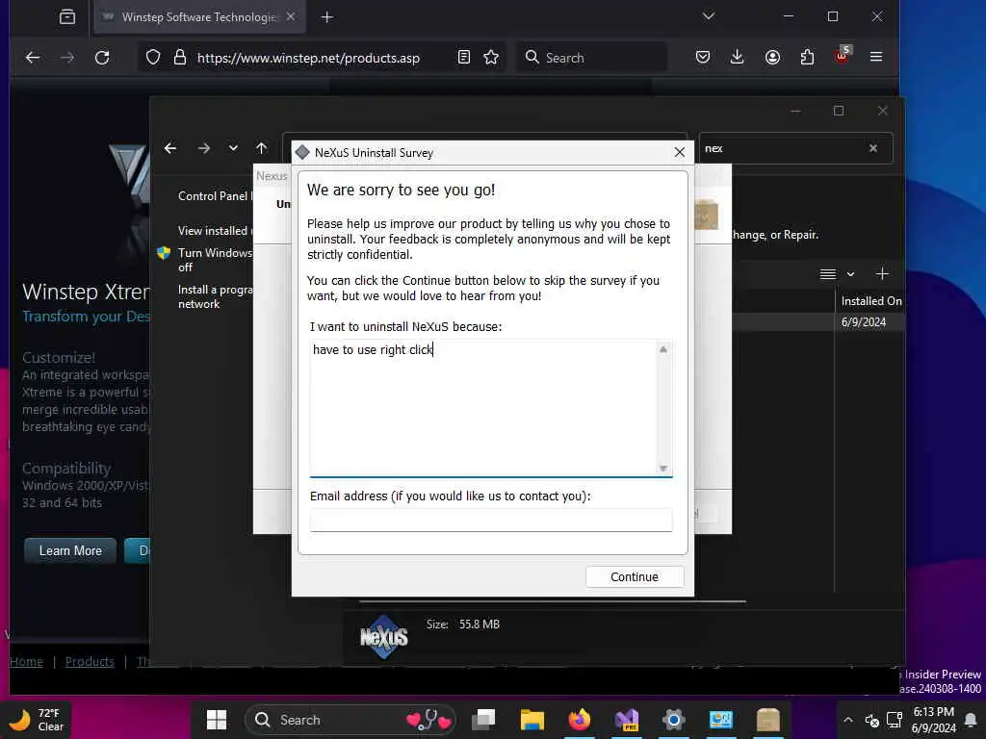This screenshot has width=986, height=739.
Task: Switch to Firefox in the taskbar
Action: point(579,720)
